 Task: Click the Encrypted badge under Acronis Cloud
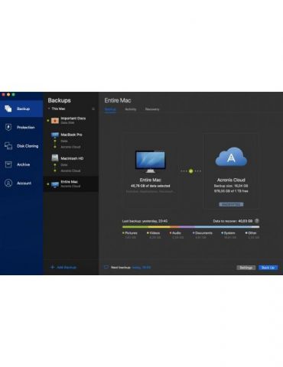pos(231,204)
